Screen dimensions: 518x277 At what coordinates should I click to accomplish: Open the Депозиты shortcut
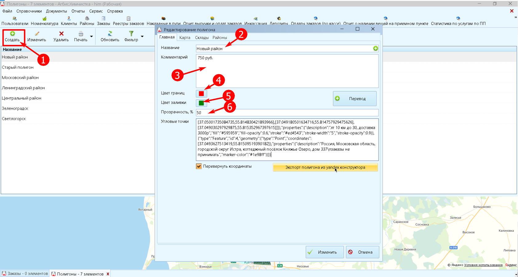coord(279,21)
